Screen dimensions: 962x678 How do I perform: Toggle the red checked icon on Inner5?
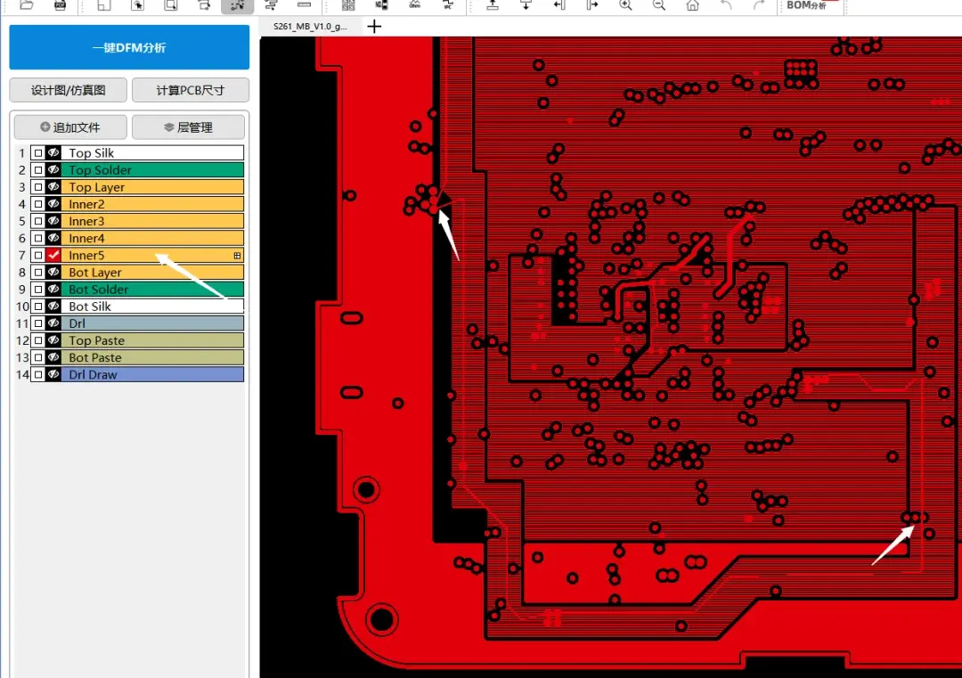53,255
